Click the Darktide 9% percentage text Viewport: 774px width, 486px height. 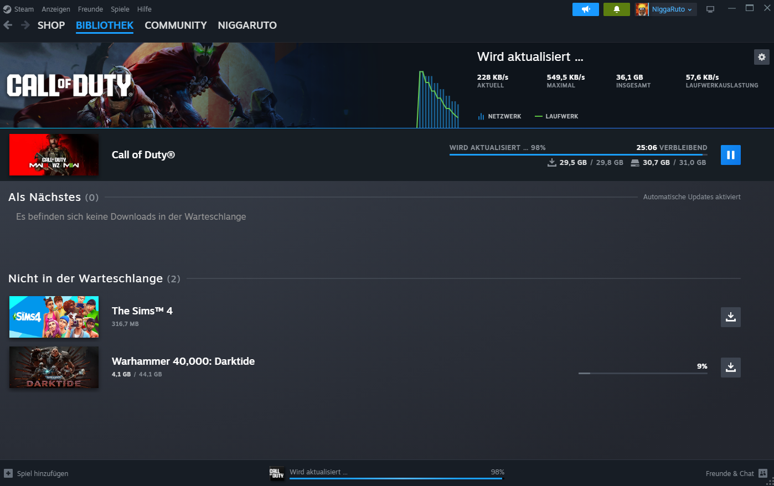point(702,366)
